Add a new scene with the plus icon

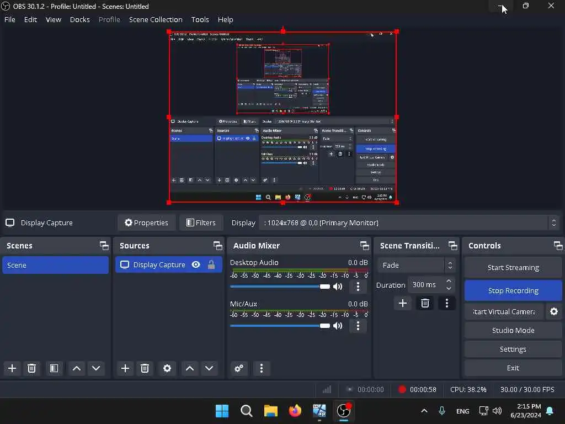tap(12, 368)
